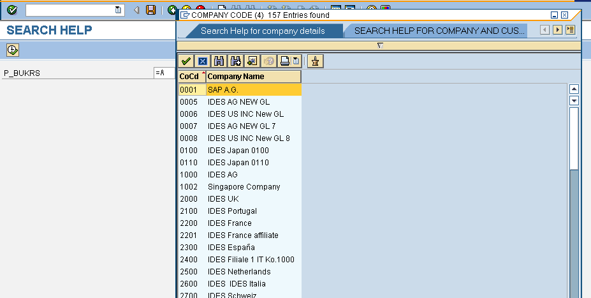Focus the transaction command input field

[x=71, y=10]
